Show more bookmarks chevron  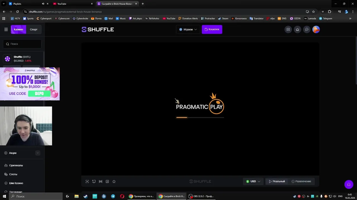[350, 19]
